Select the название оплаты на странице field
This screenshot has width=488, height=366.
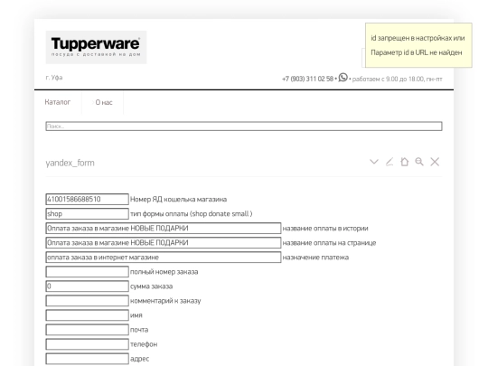pyautogui.click(x=163, y=243)
